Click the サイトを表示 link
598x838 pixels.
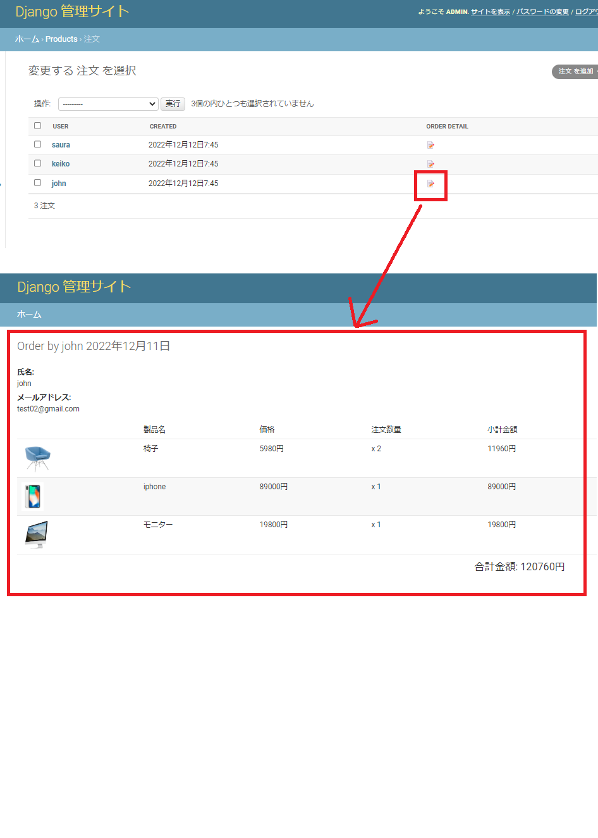pyautogui.click(x=491, y=11)
